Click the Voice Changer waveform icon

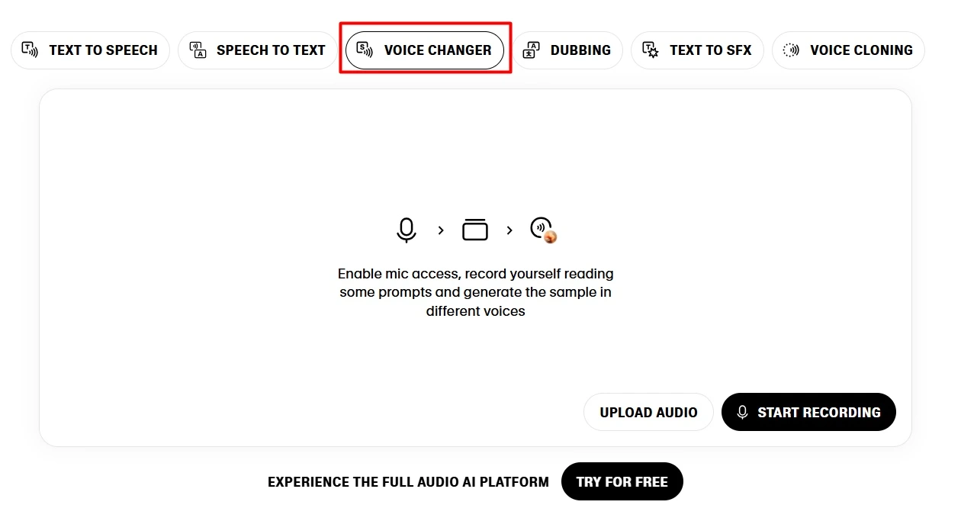[365, 50]
